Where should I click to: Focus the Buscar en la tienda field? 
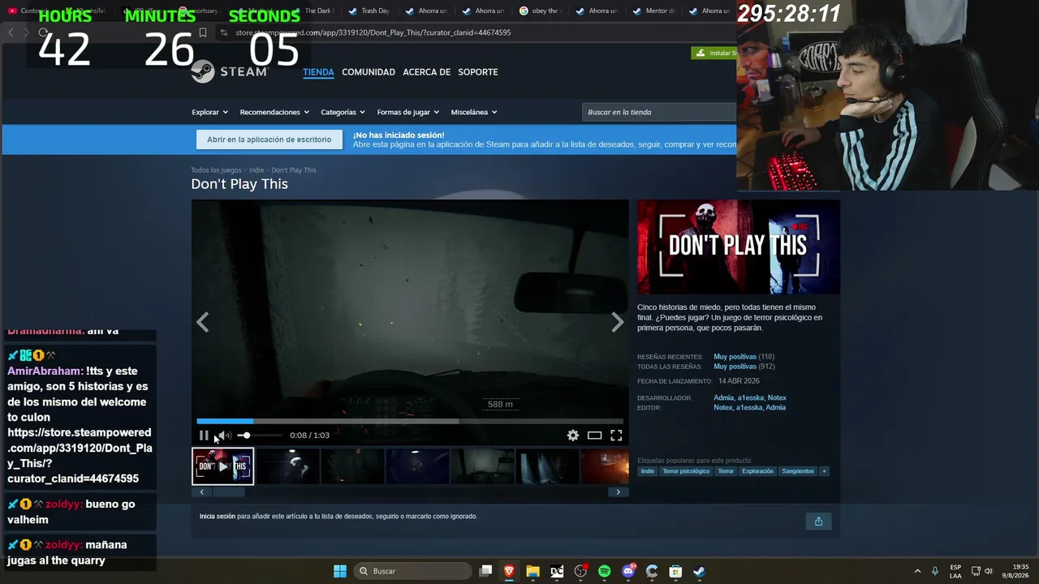click(659, 112)
